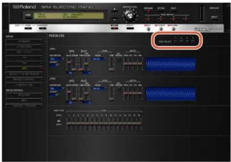Toggle the LFO1 KEY TRIGGER switch
Viewport: 231px width, 162px height.
click(x=119, y=60)
